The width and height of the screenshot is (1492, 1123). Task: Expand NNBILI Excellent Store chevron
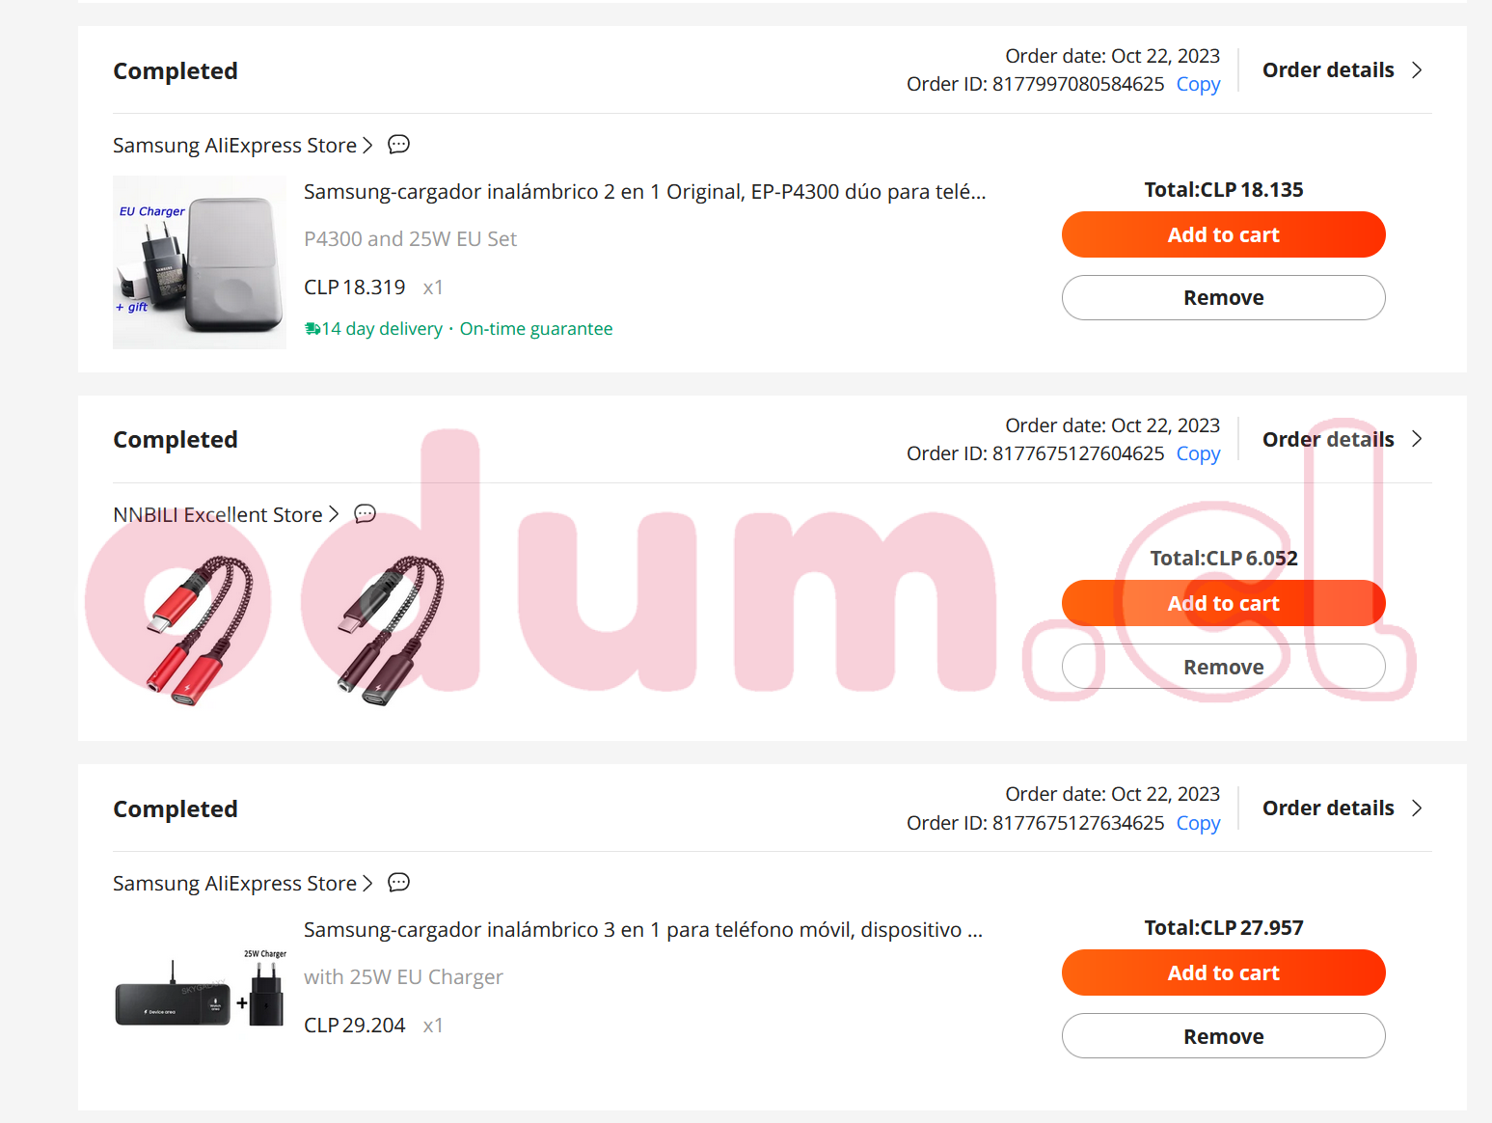tap(334, 514)
